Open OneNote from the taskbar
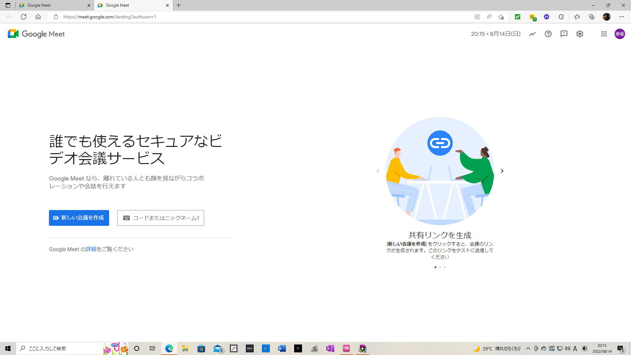Screen dimensions: 631x355 pos(330,348)
